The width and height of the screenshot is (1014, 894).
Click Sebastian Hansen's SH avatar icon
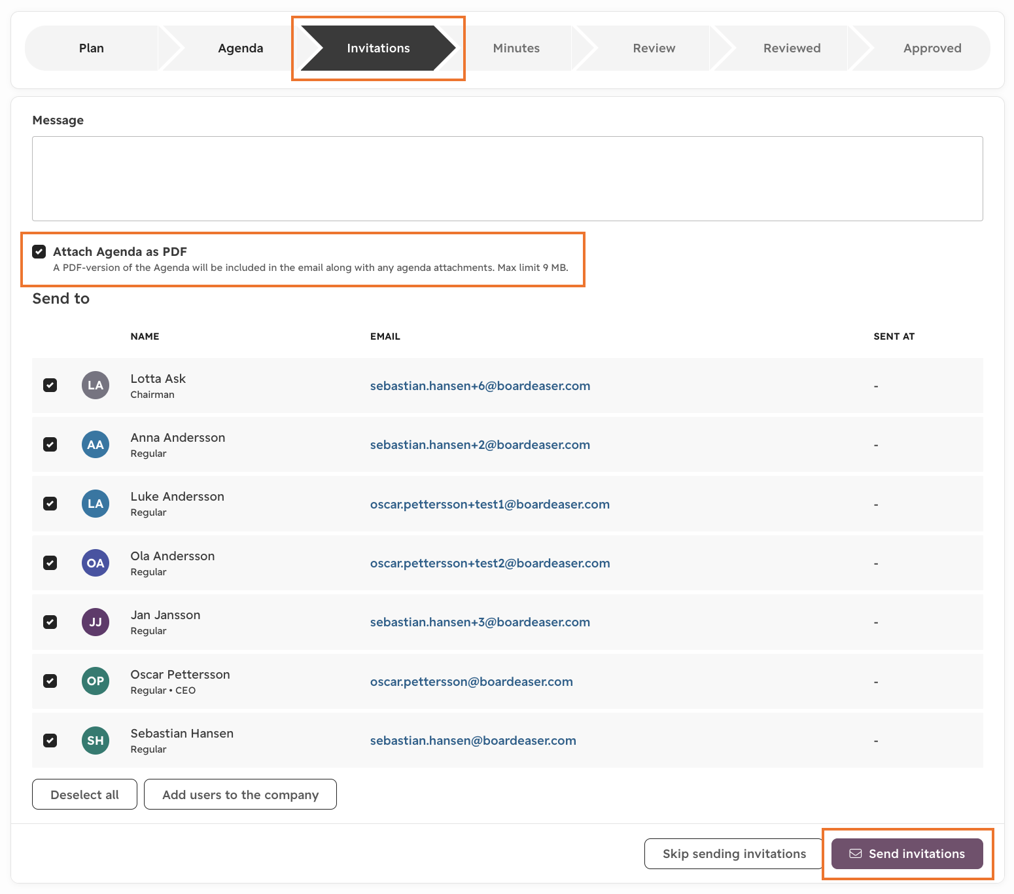(96, 740)
